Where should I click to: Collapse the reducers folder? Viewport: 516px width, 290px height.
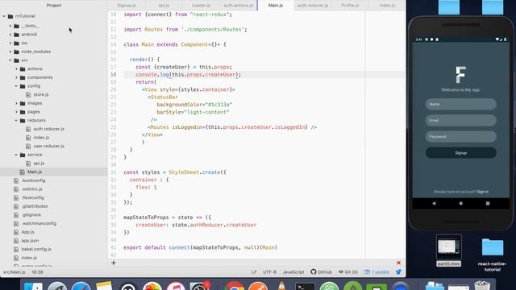pos(16,120)
